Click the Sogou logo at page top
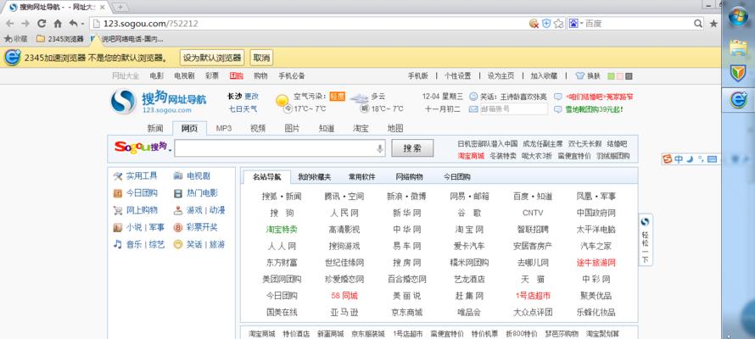The height and width of the screenshot is (339, 755). [159, 102]
